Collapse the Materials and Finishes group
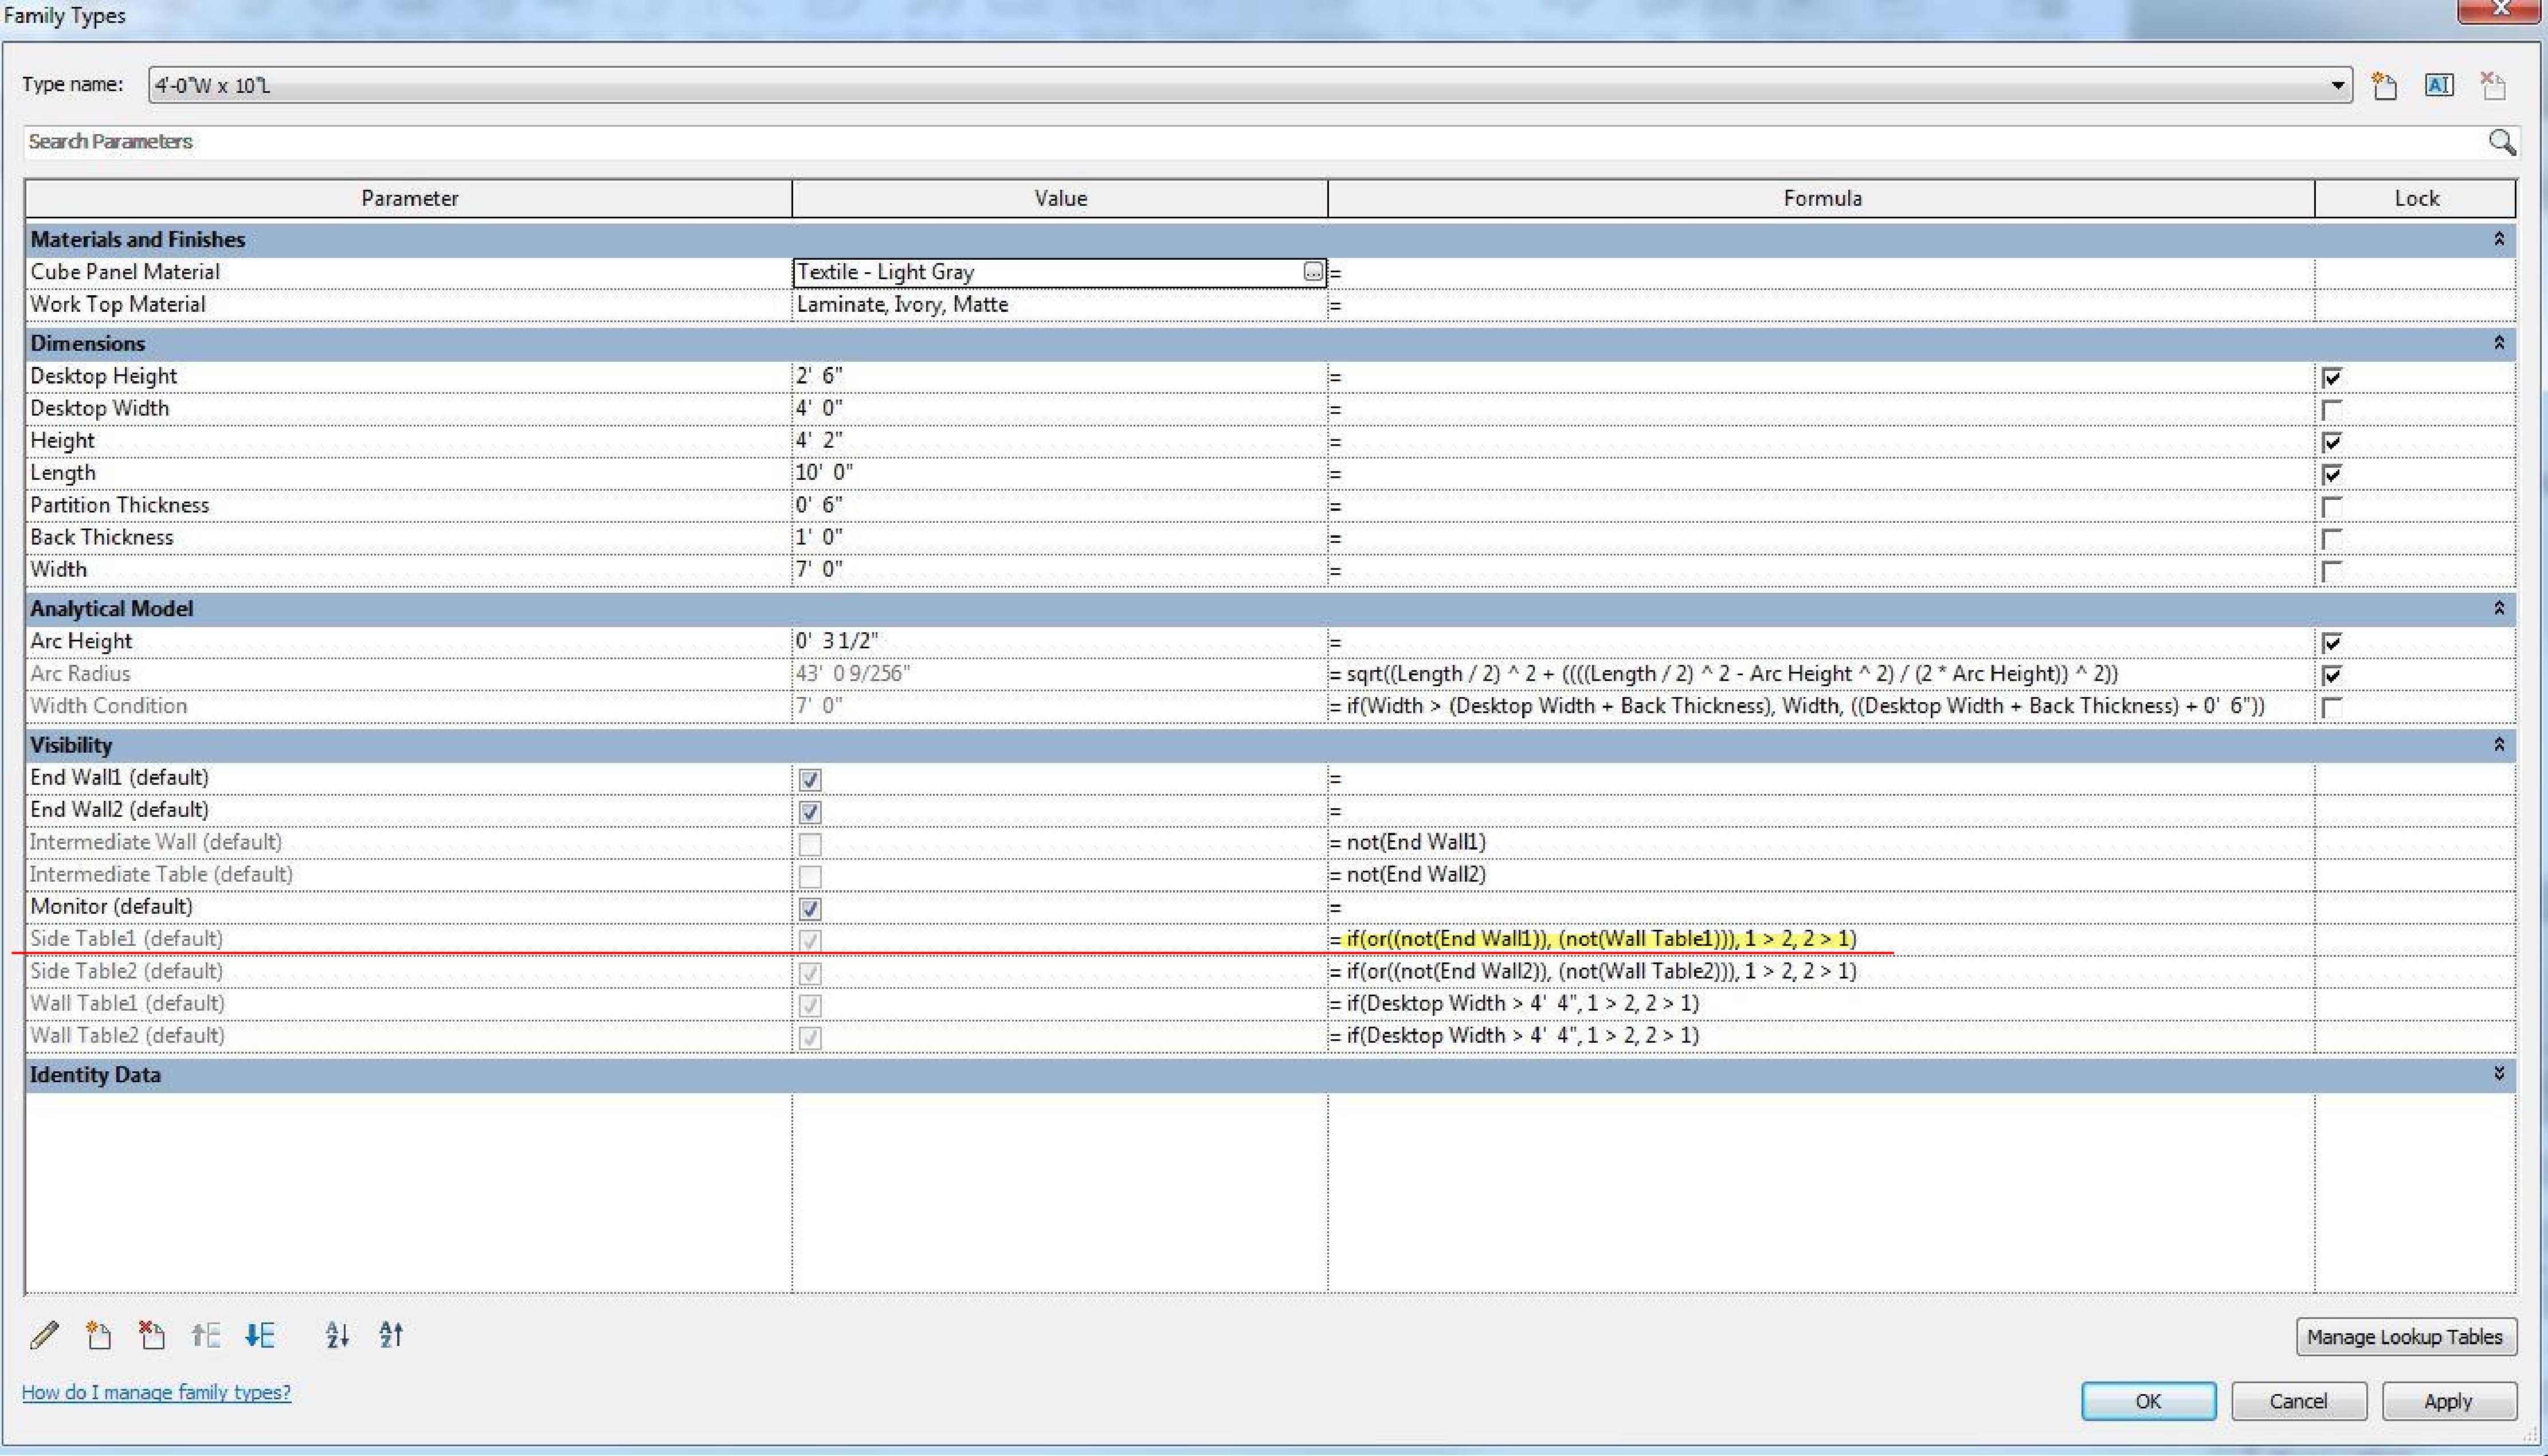 point(2499,239)
